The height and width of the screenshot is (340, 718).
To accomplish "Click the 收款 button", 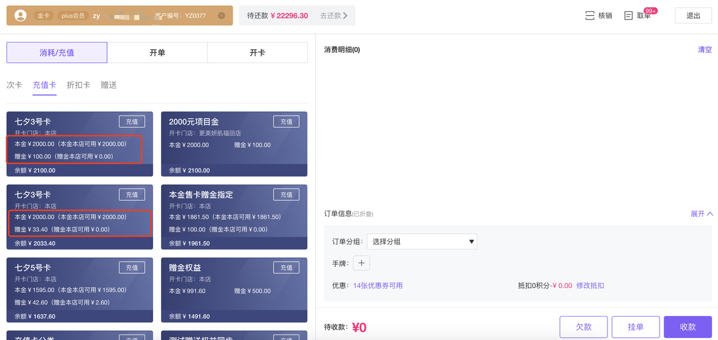I will click(x=688, y=327).
